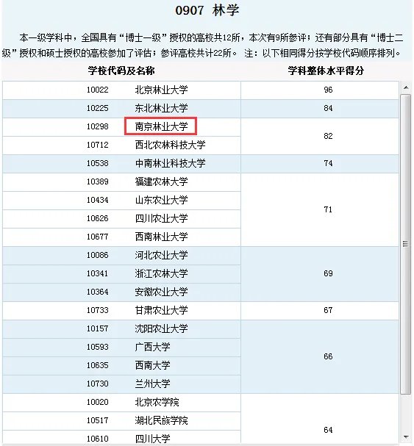Click 沈阳农业大学 row
Image resolution: width=414 pixels, height=446 pixels.
121,328
